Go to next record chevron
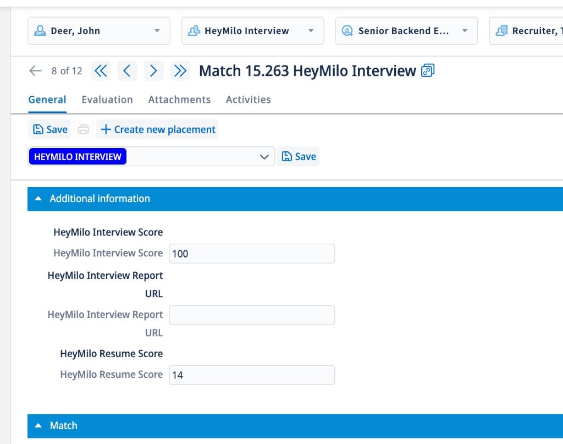This screenshot has height=444, width=563. click(x=153, y=71)
